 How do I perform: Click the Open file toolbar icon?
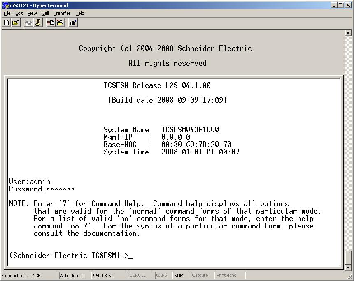point(16,23)
